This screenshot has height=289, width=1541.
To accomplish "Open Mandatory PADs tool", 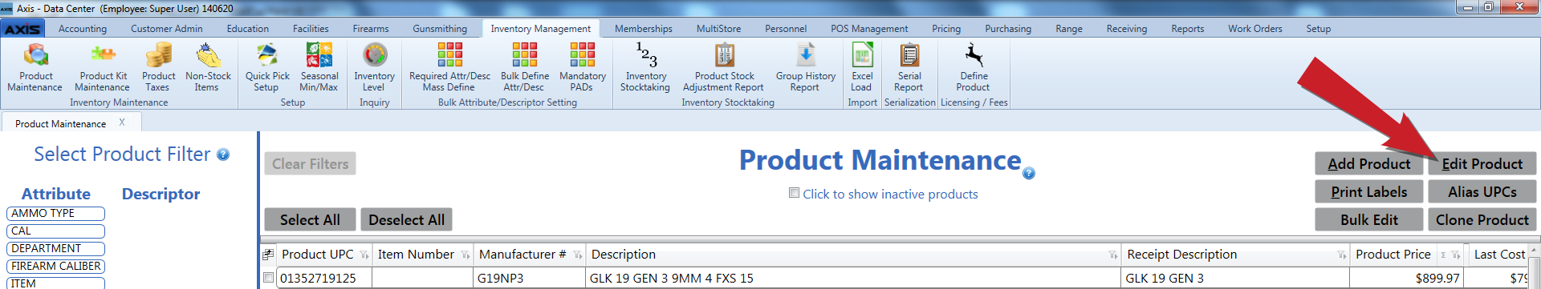I will pyautogui.click(x=582, y=67).
